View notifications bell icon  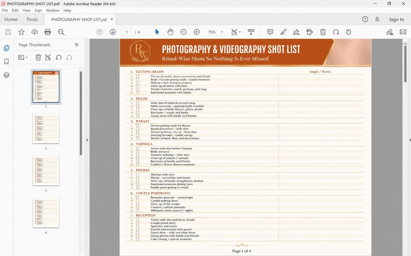pos(377,19)
